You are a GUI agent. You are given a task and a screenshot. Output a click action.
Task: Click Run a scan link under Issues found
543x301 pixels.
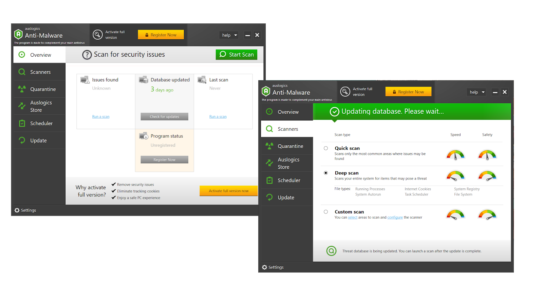click(101, 117)
